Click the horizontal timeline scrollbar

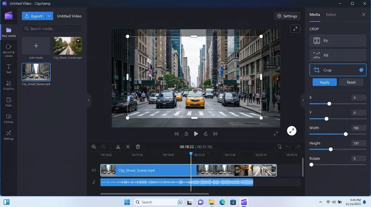tap(155, 194)
